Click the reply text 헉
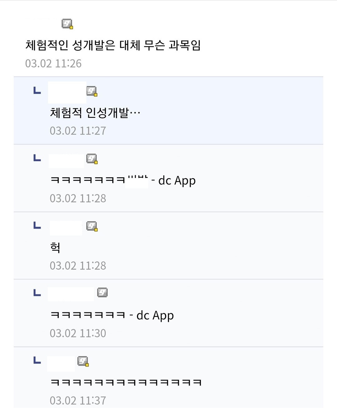The height and width of the screenshot is (408, 337). [55, 248]
